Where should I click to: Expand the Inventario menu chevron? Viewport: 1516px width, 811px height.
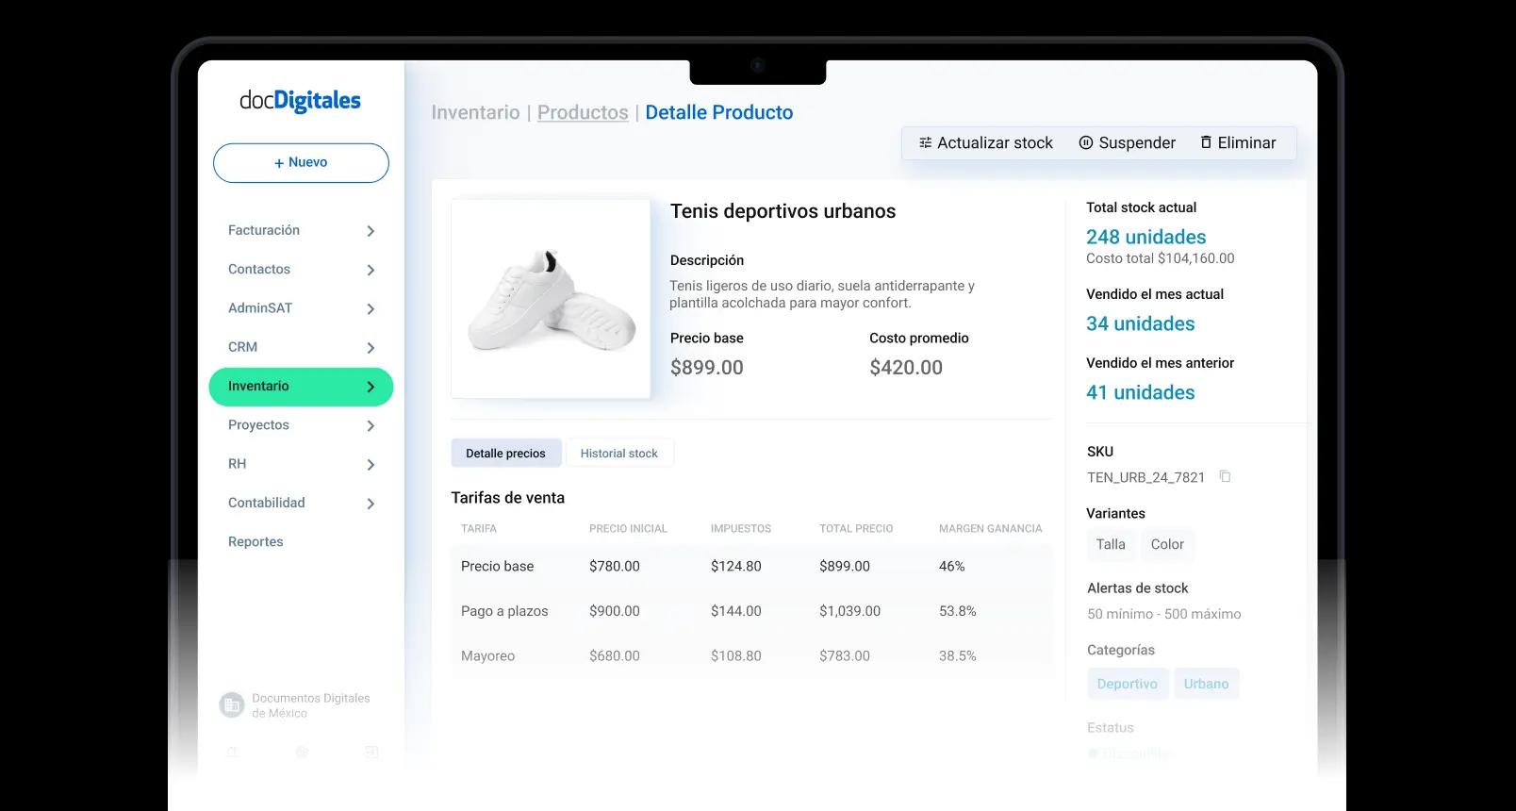(x=371, y=387)
